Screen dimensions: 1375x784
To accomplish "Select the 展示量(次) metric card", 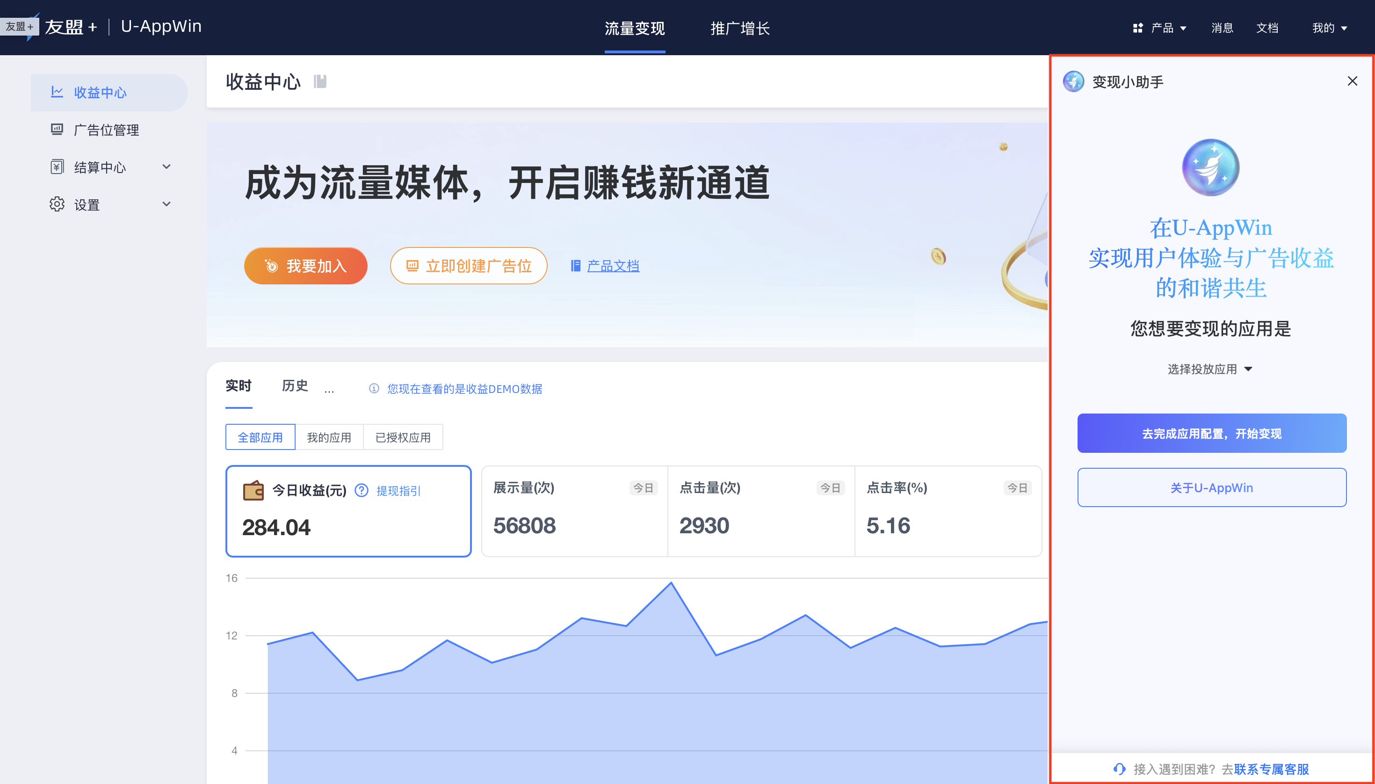I will coord(574,511).
